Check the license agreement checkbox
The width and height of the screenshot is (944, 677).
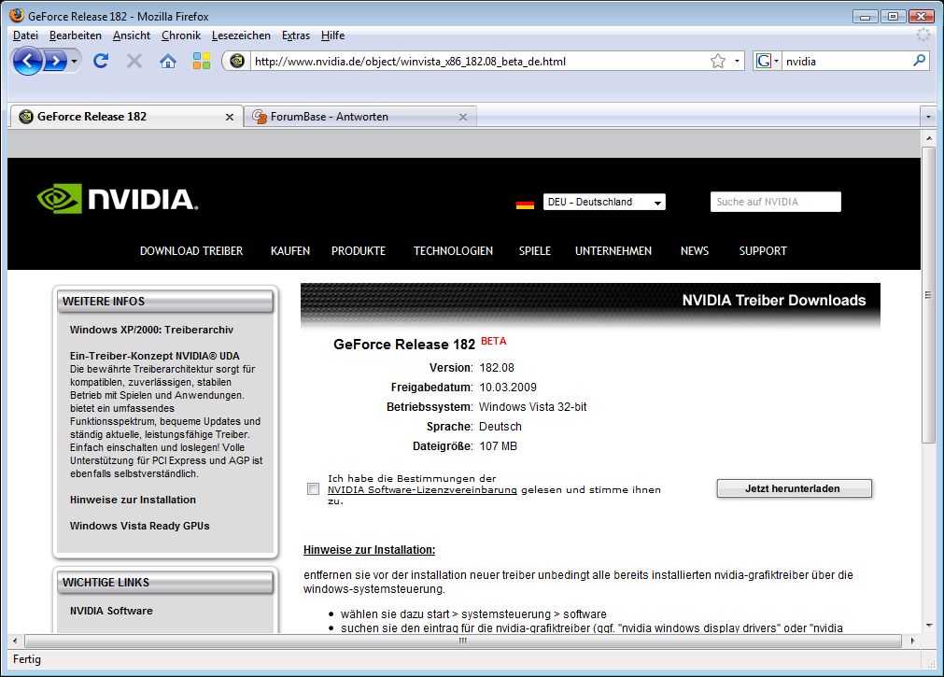(x=313, y=488)
